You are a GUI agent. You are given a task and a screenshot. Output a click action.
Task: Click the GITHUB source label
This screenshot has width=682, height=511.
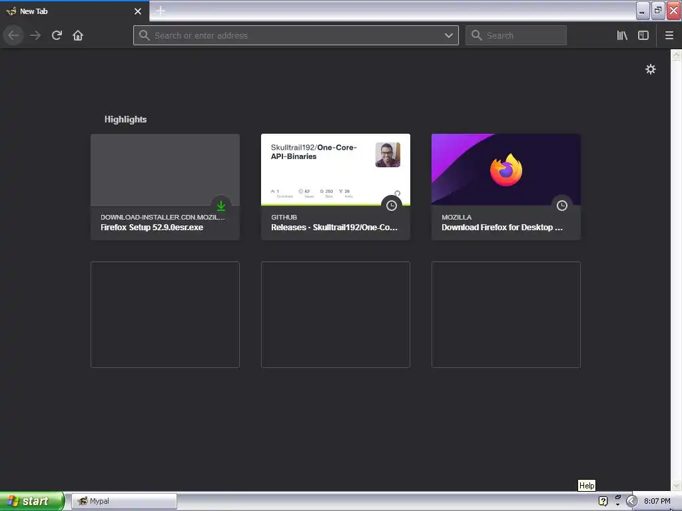click(x=284, y=217)
